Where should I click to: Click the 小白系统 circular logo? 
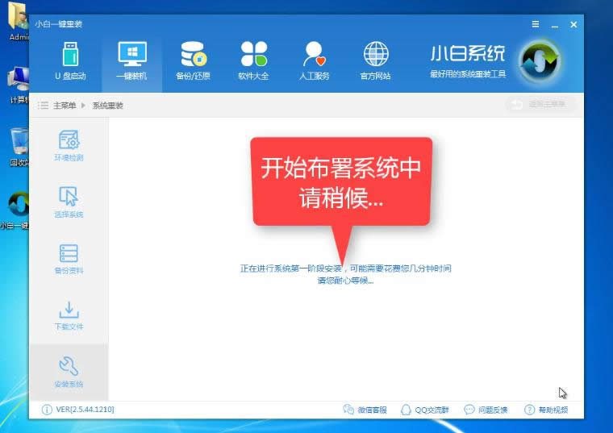pyautogui.click(x=540, y=60)
